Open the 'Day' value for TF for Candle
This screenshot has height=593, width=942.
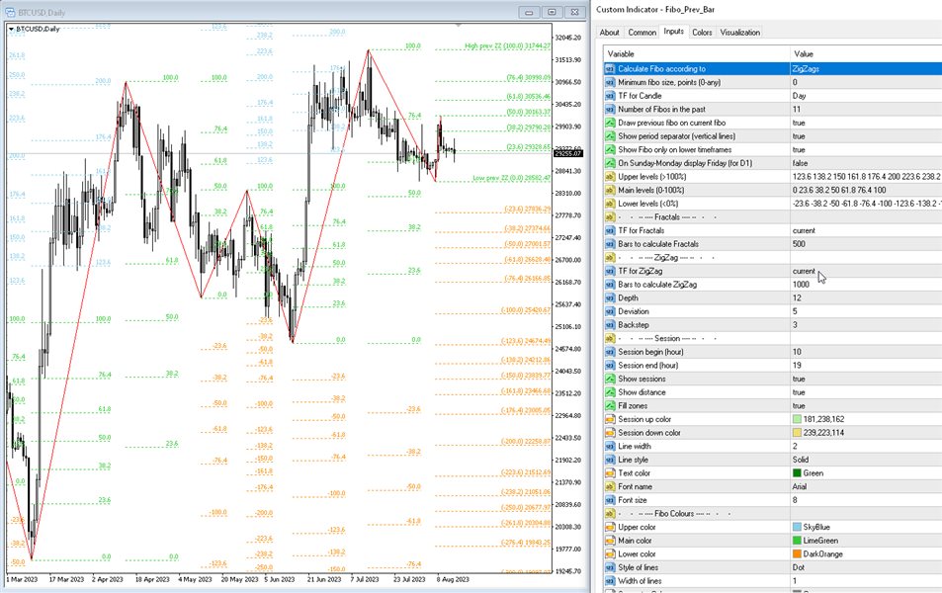pos(799,96)
